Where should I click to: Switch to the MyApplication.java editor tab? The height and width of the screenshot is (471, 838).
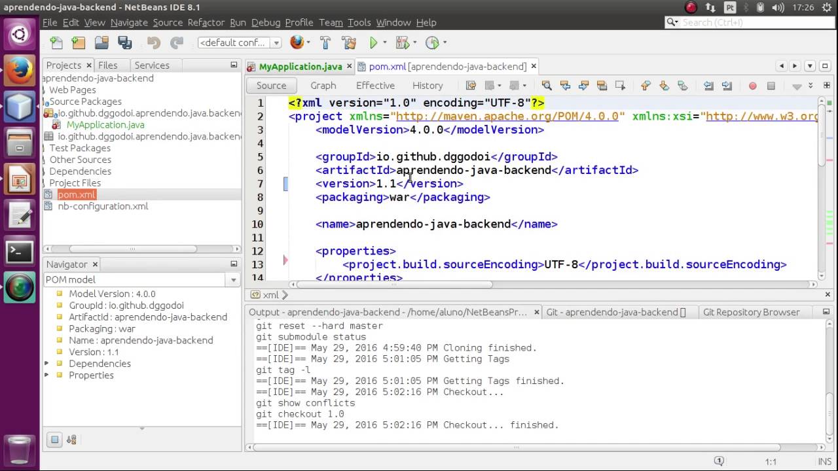301,67
